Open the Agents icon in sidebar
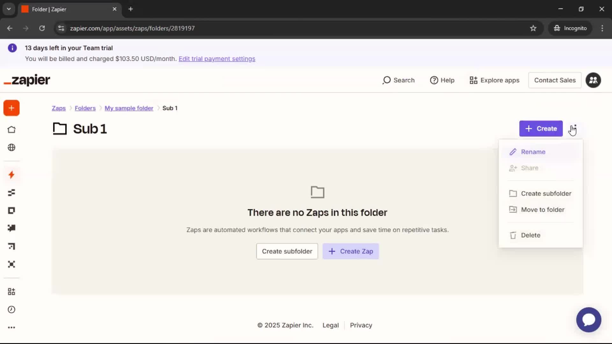This screenshot has height=344, width=612. [x=11, y=264]
